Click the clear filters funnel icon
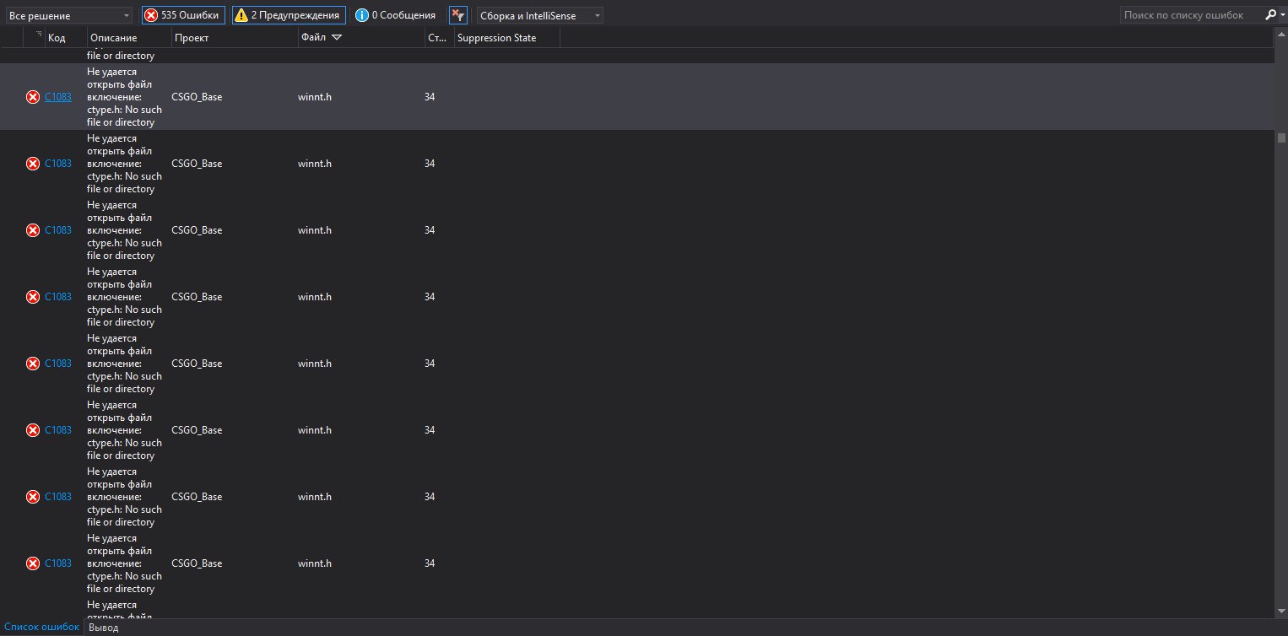 [x=458, y=15]
